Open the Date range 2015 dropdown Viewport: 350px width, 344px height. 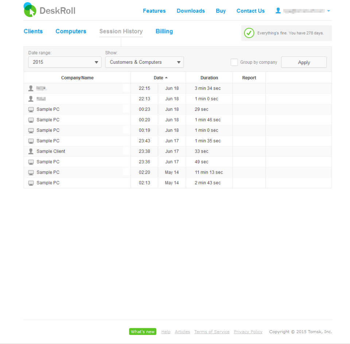pyautogui.click(x=65, y=62)
